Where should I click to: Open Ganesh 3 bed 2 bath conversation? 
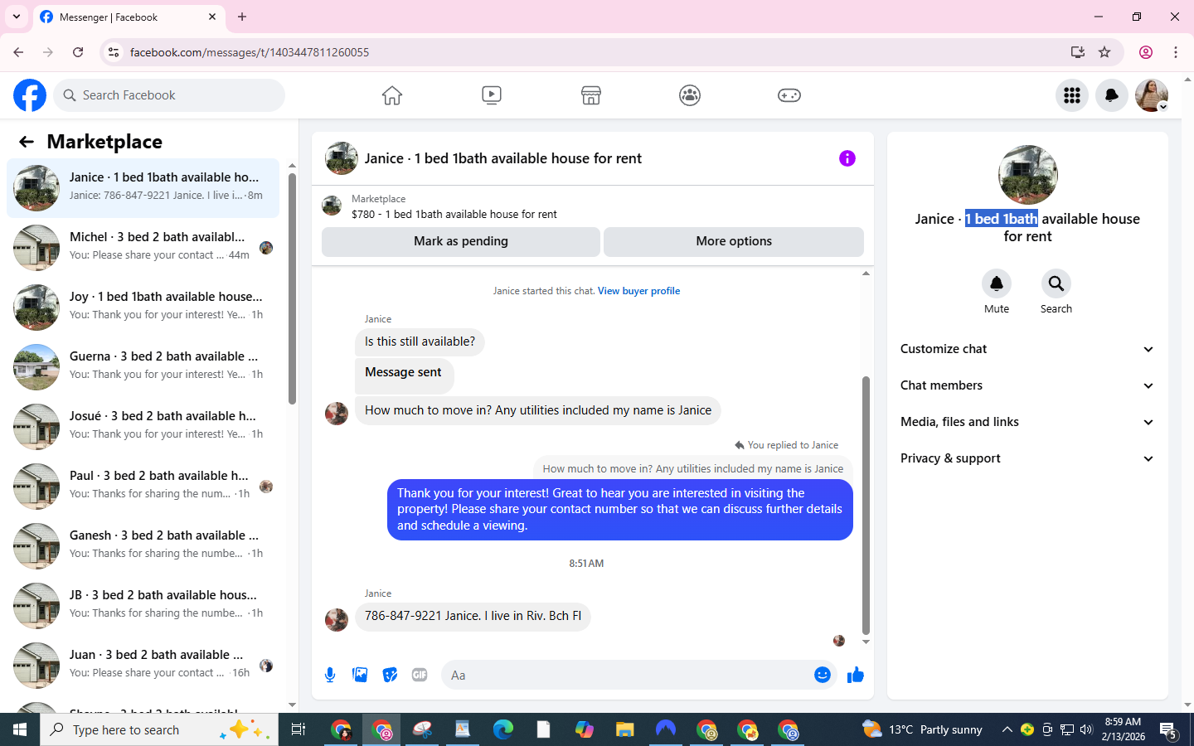pyautogui.click(x=143, y=546)
